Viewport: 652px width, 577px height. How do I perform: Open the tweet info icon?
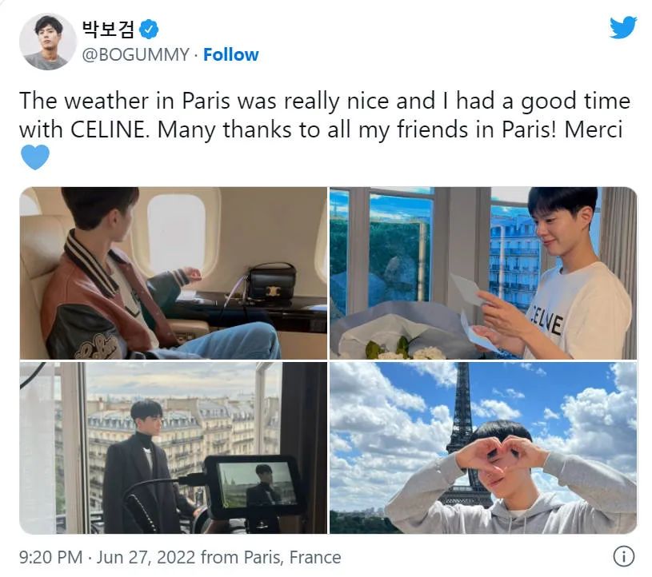coord(624,555)
